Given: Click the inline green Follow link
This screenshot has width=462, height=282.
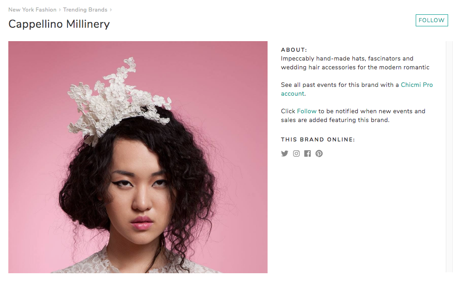Looking at the screenshot, I should point(306,111).
